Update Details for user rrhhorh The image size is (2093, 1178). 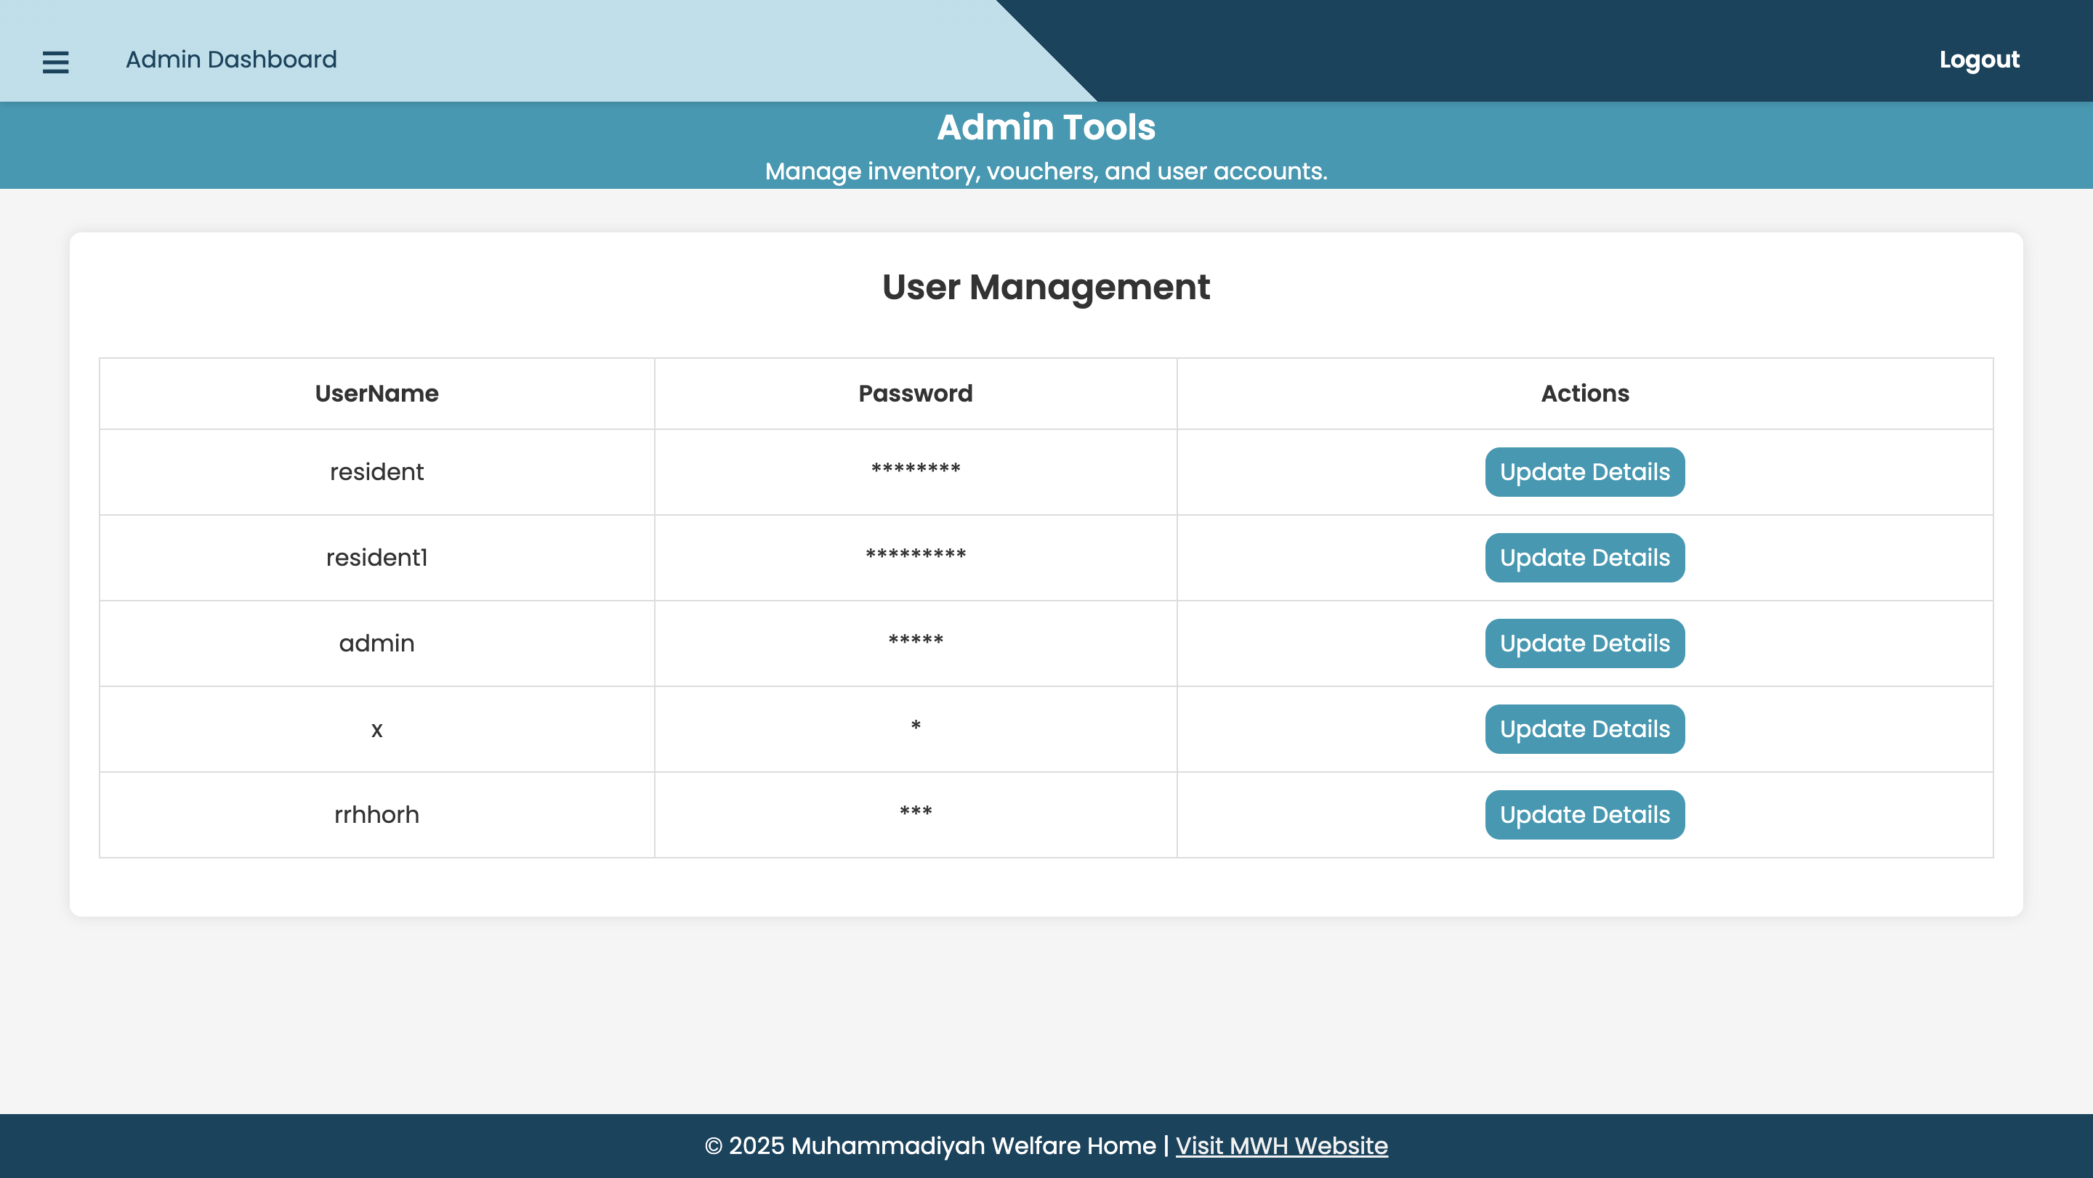click(1584, 814)
